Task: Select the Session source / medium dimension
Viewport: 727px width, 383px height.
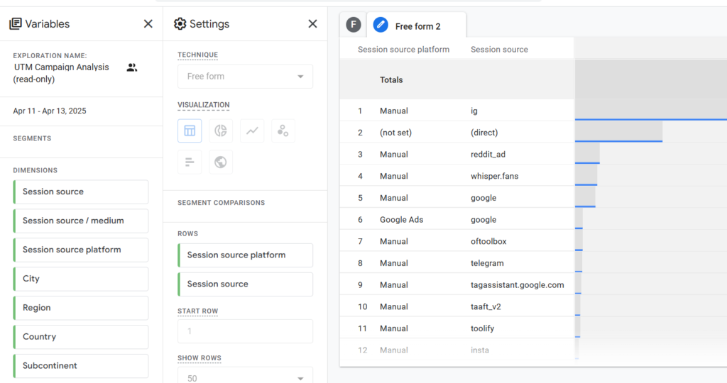Action: coord(81,221)
